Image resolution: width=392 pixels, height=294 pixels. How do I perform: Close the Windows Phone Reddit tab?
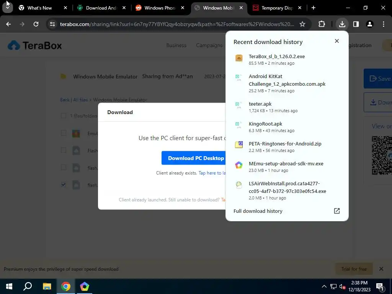tap(183, 8)
